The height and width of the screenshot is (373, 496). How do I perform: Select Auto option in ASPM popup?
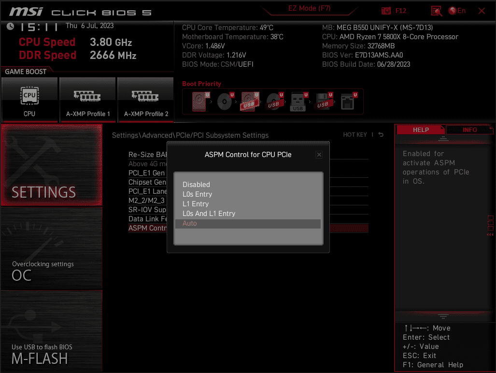248,223
